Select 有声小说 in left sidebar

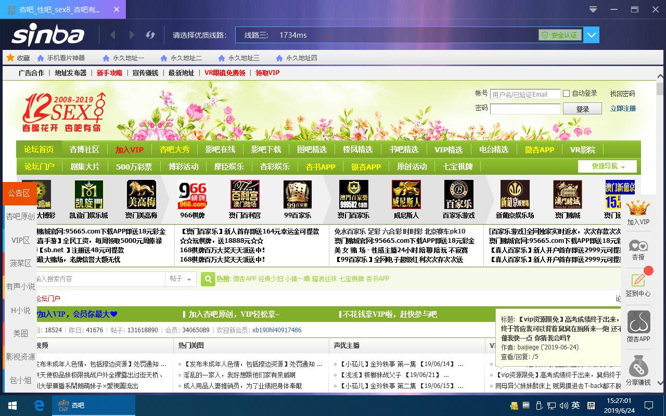pyautogui.click(x=21, y=287)
